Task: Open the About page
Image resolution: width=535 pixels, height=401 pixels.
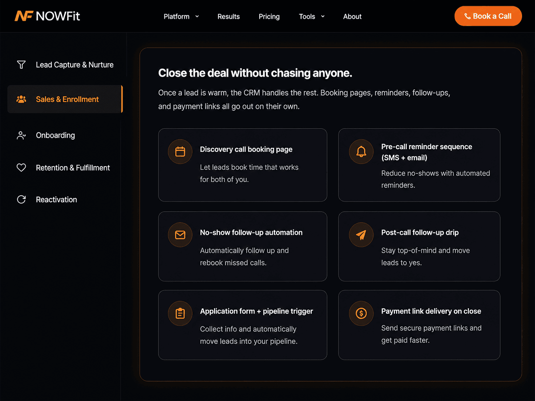Action: tap(352, 17)
